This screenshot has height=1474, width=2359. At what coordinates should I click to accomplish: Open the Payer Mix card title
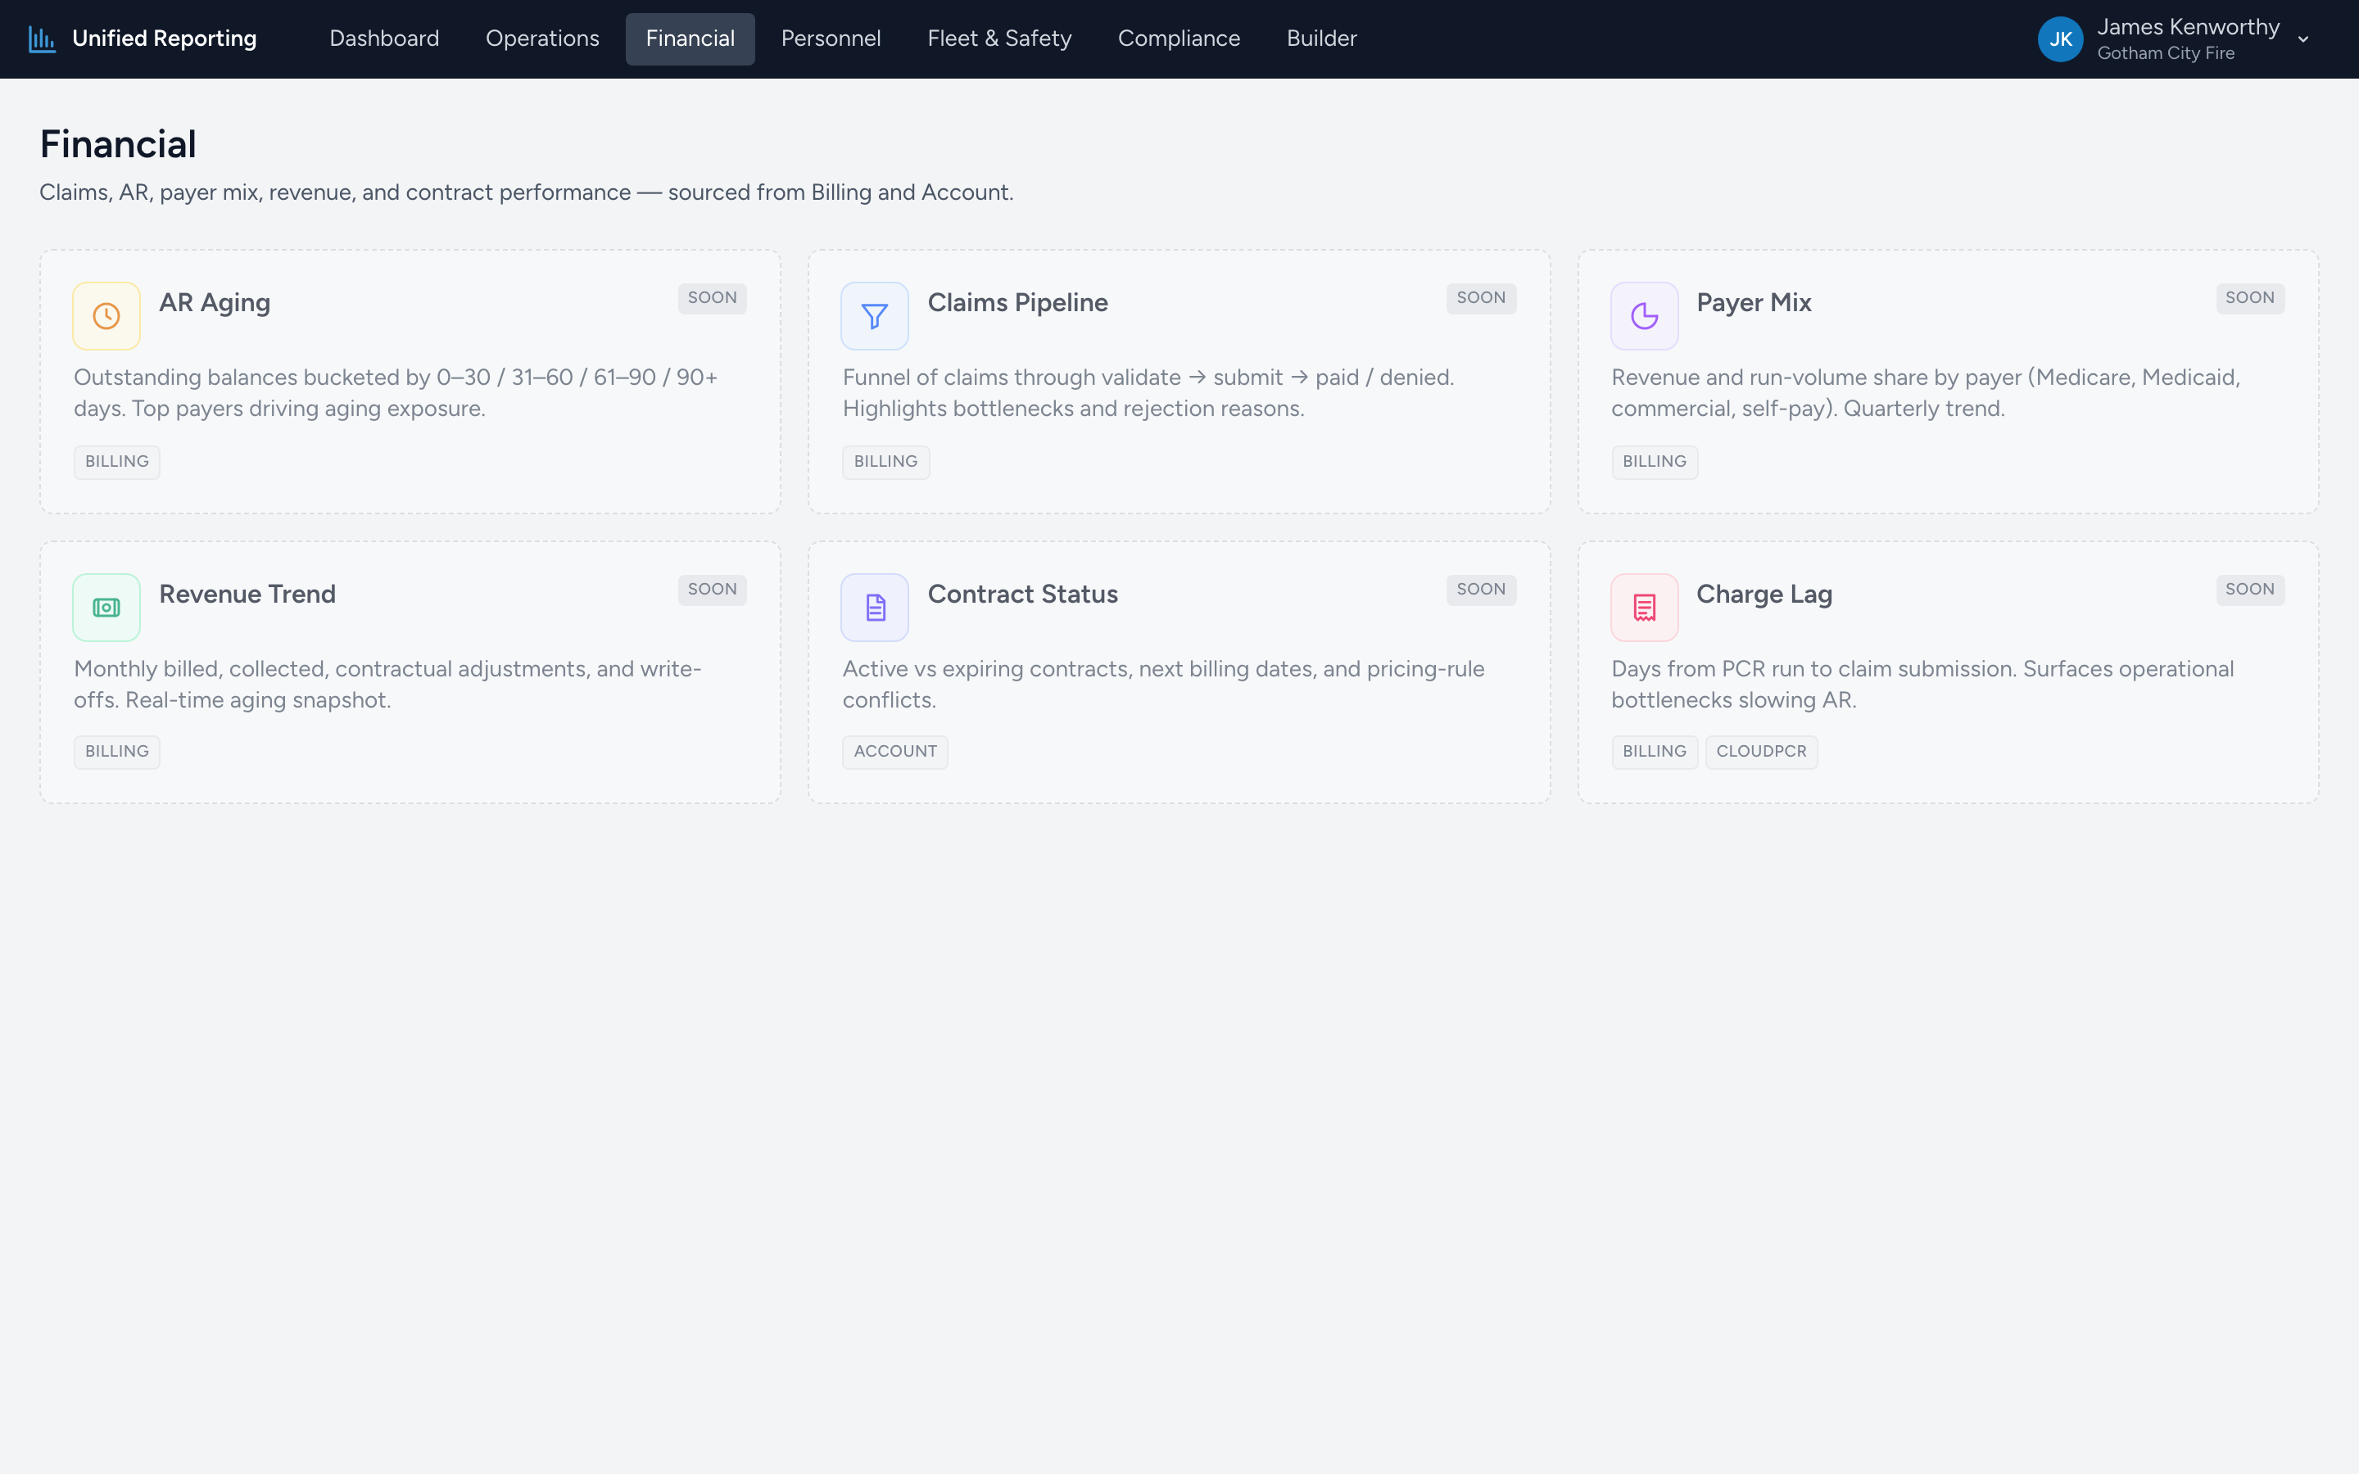pyautogui.click(x=1753, y=303)
